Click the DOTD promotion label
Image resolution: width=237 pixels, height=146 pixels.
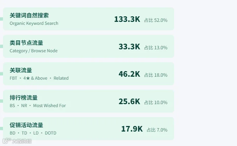click(51, 133)
